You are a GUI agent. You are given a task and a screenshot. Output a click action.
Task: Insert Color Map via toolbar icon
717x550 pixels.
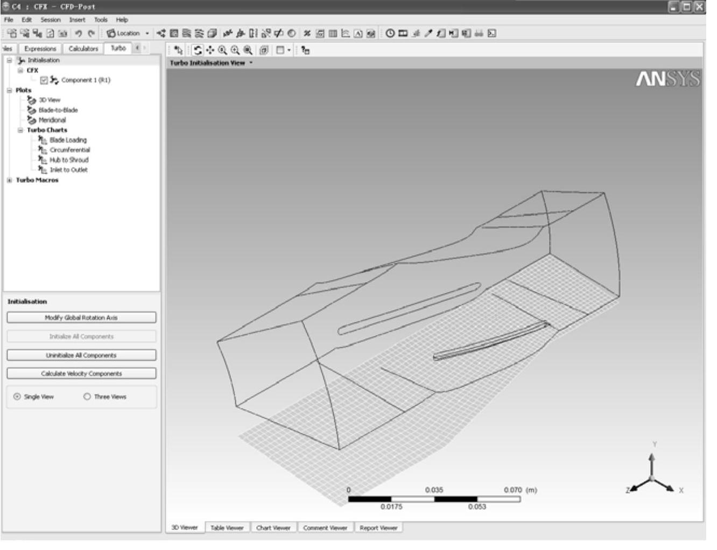(291, 33)
